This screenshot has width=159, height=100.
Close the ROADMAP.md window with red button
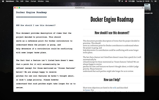click(15, 8)
